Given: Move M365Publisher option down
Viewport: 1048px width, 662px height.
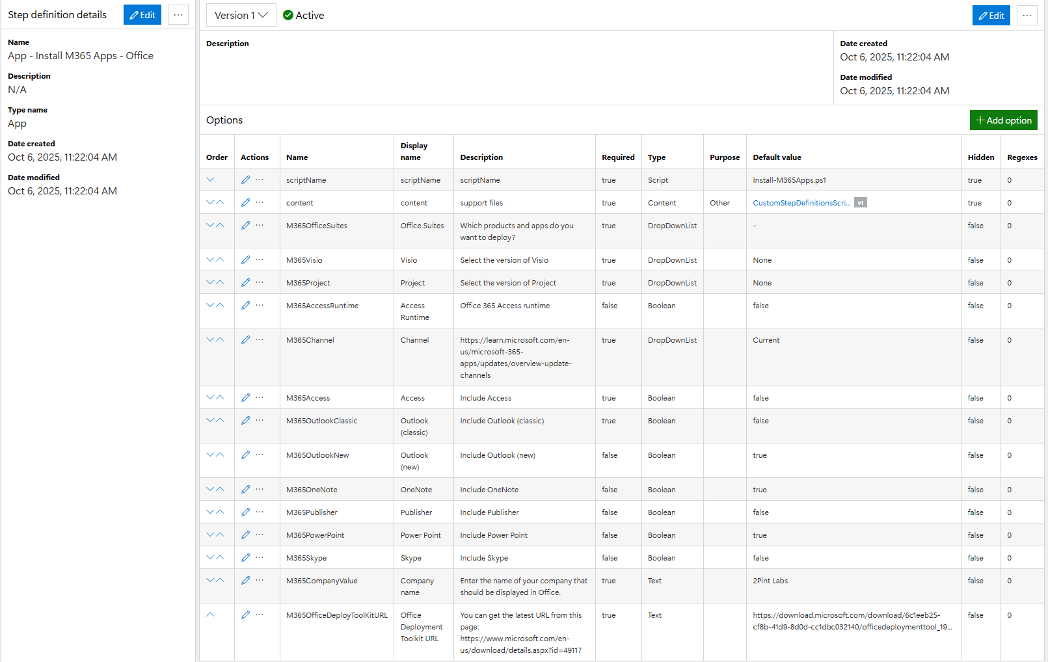Looking at the screenshot, I should [x=210, y=512].
